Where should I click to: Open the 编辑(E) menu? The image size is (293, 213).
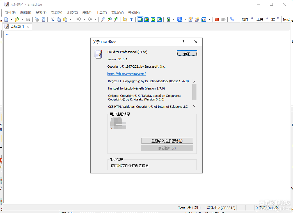pos(26,13)
